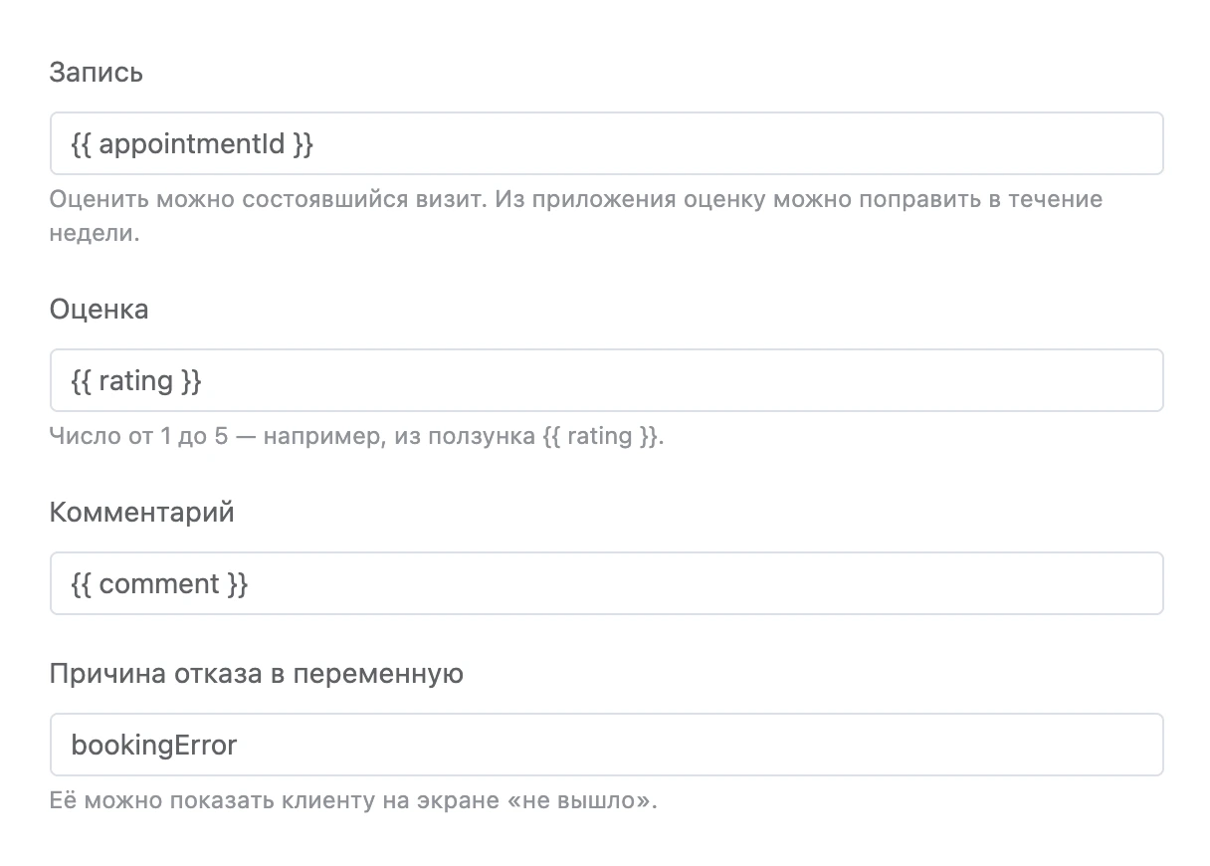Click the word comment inside Комментарий field

(159, 584)
